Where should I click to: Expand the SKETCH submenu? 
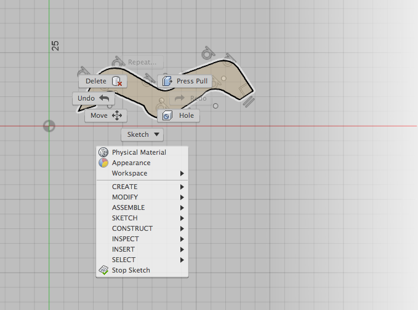coord(142,218)
